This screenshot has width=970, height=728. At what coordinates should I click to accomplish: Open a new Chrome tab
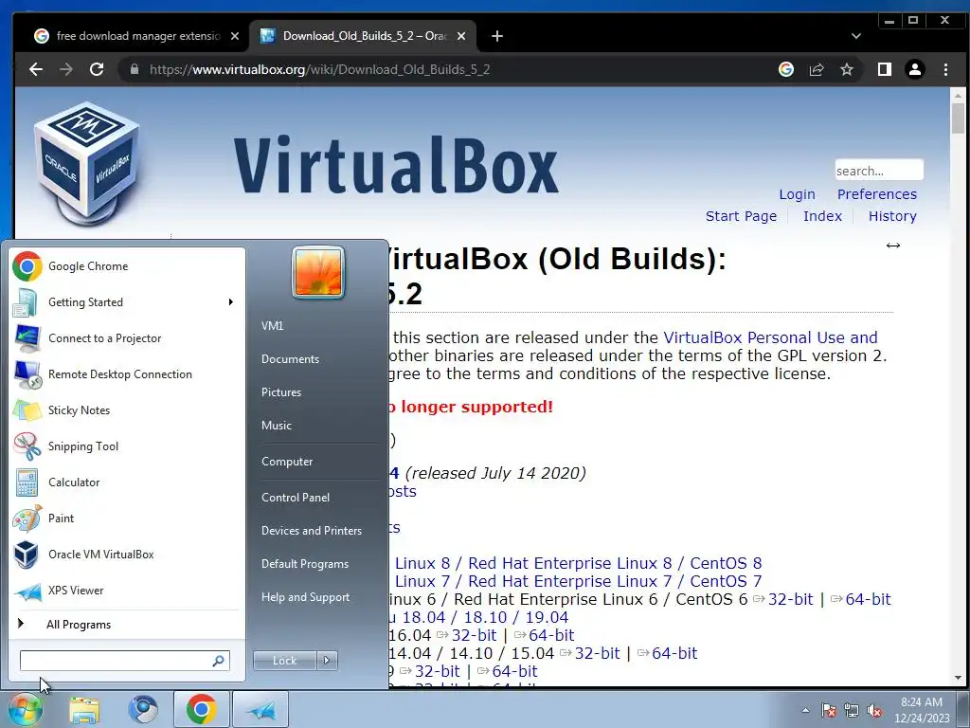(x=496, y=36)
